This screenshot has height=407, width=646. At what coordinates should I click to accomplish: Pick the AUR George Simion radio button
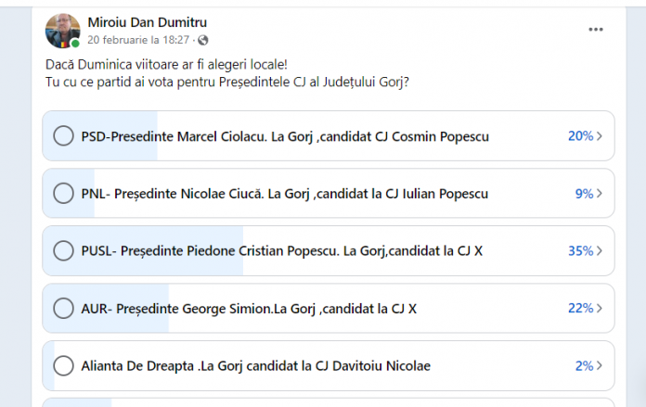click(x=63, y=309)
